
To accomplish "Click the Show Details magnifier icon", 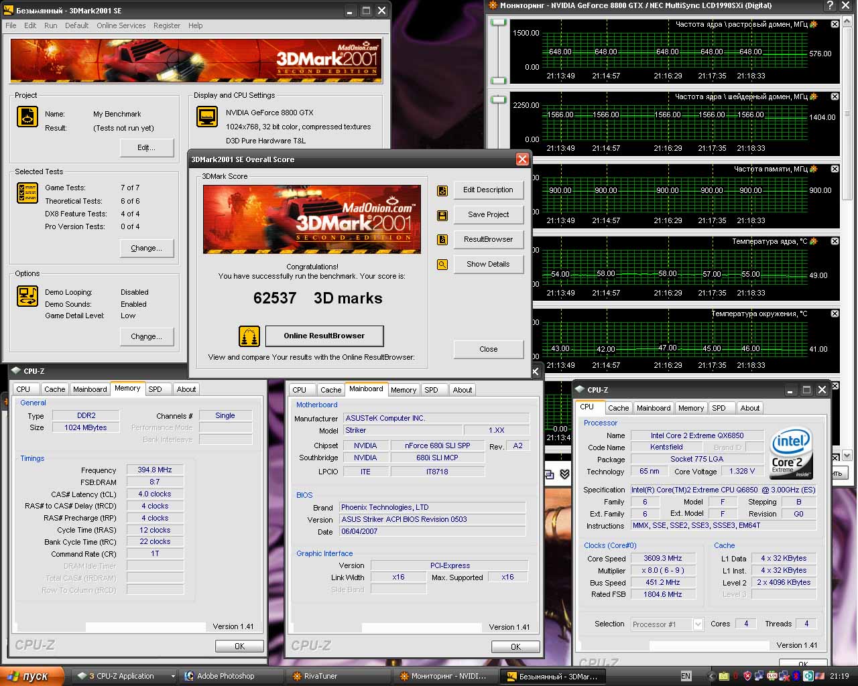I will pos(442,265).
